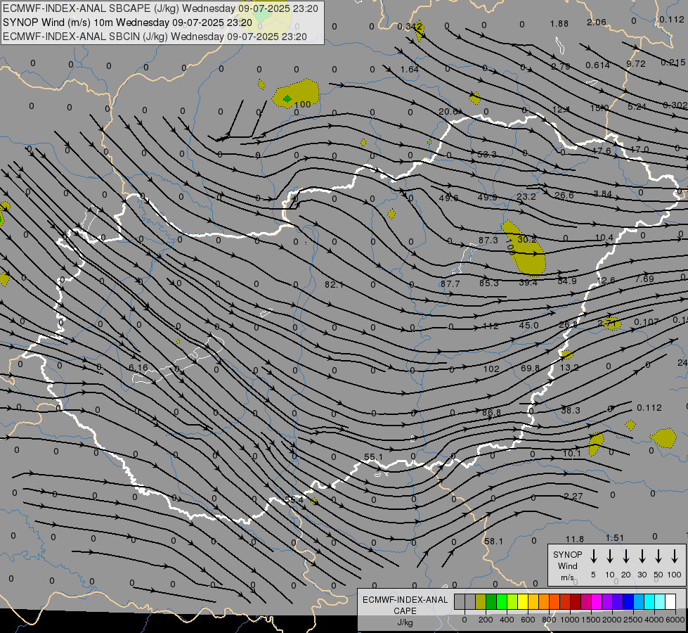Click the CAPE value 17.6 on map

tap(602, 151)
